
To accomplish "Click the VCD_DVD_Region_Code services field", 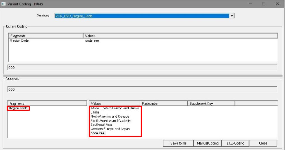I will (142, 16).
